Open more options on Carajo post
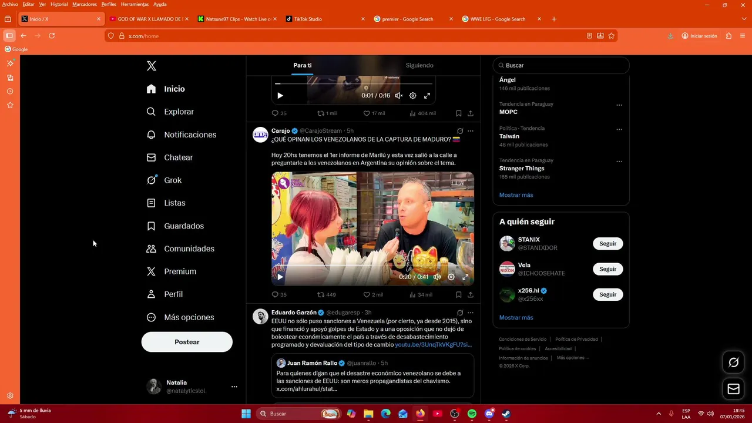This screenshot has width=752, height=423. 470,131
